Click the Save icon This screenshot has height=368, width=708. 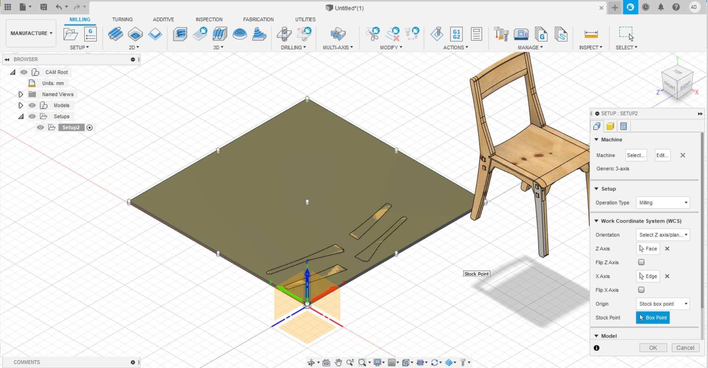pyautogui.click(x=44, y=7)
